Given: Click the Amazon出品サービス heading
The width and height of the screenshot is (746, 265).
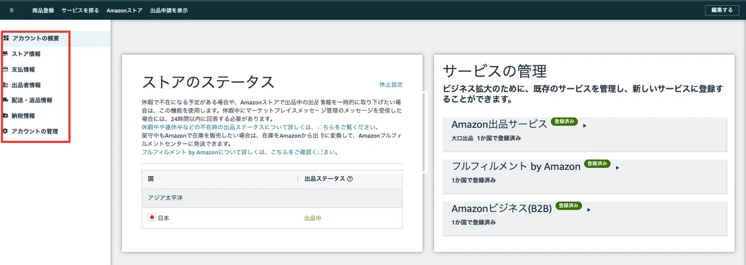Looking at the screenshot, I should click(x=499, y=124).
